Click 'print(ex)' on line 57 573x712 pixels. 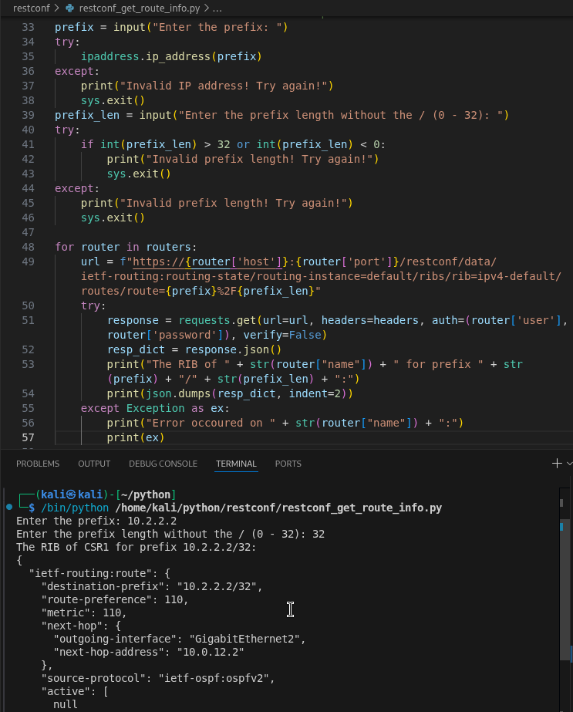[136, 437]
